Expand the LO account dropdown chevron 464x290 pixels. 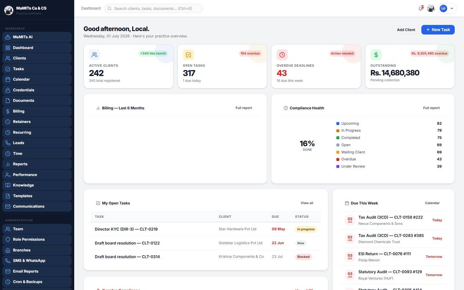452,9
